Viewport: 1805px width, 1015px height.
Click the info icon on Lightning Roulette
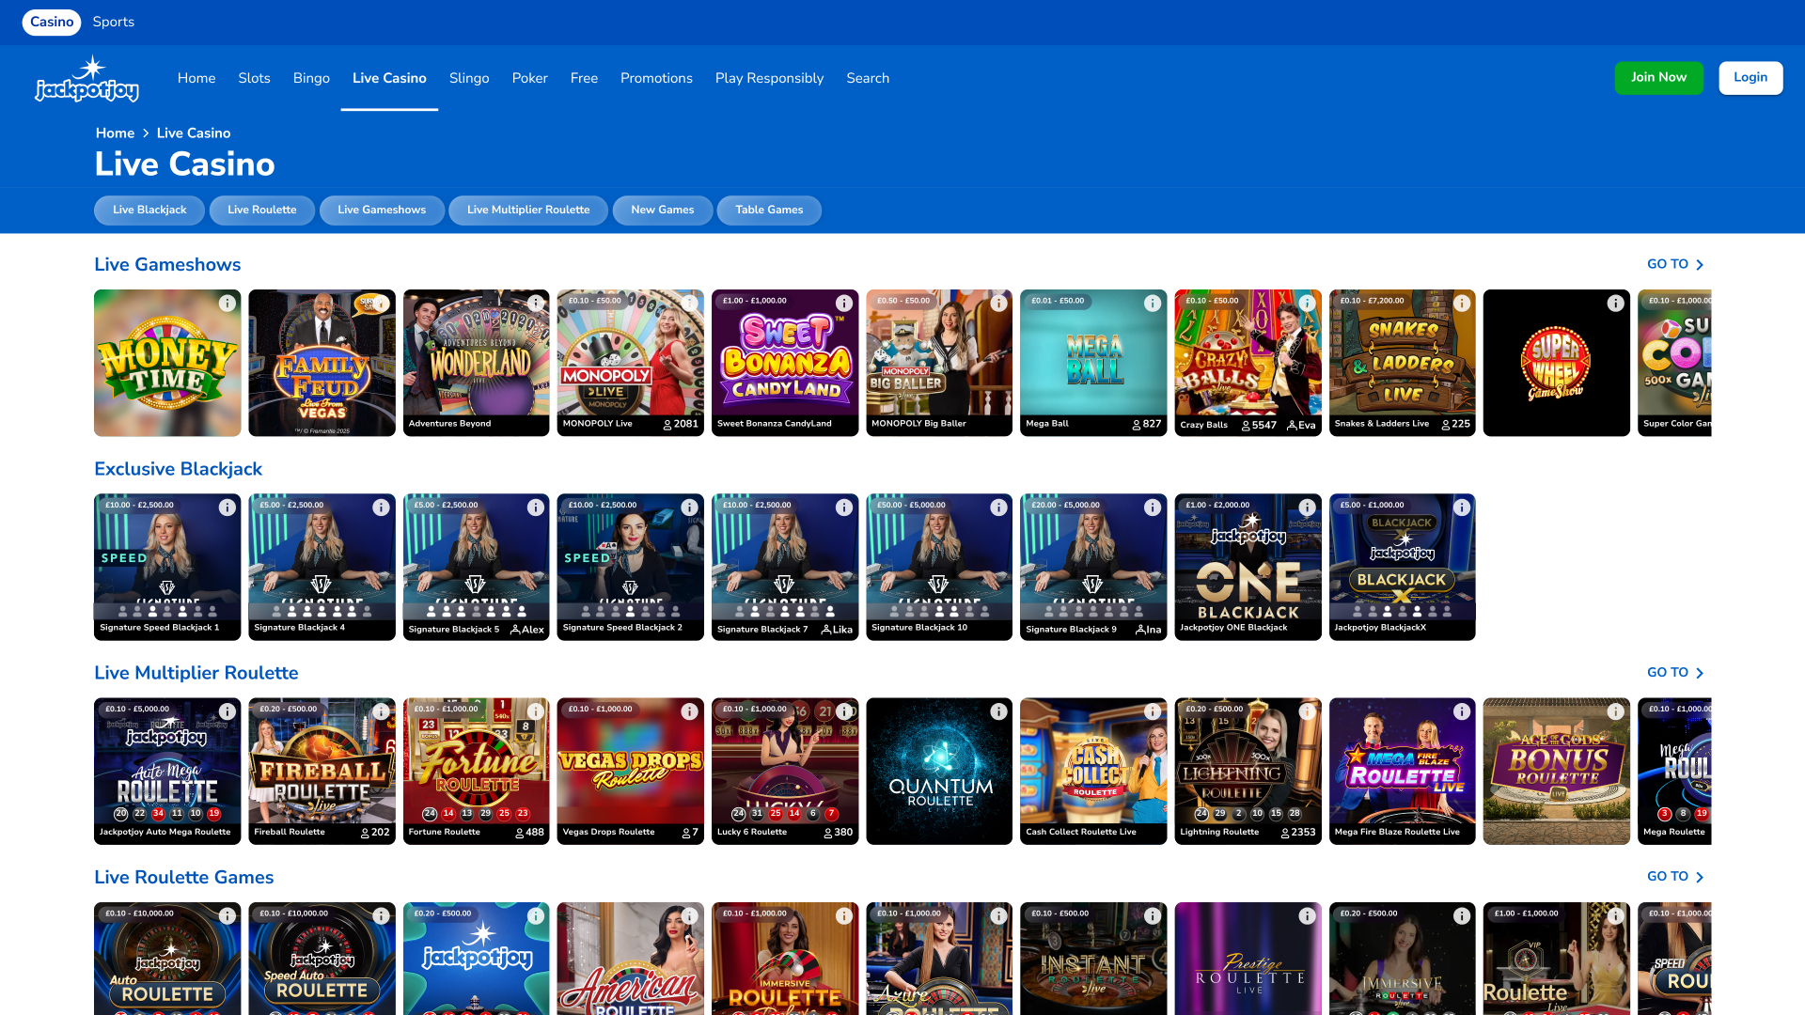point(1308,711)
